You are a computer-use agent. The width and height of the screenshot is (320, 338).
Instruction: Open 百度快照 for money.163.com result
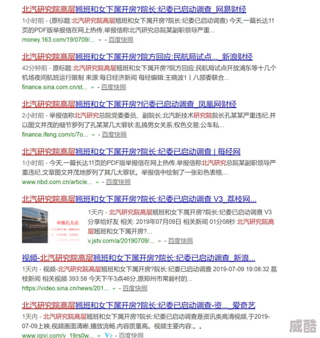tap(121, 40)
